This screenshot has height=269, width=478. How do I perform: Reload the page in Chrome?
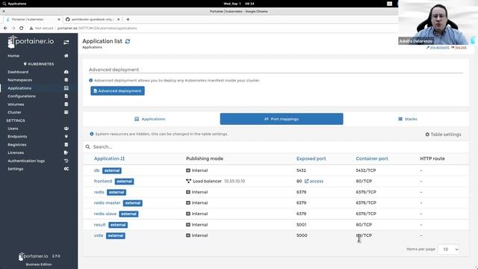coord(22,28)
